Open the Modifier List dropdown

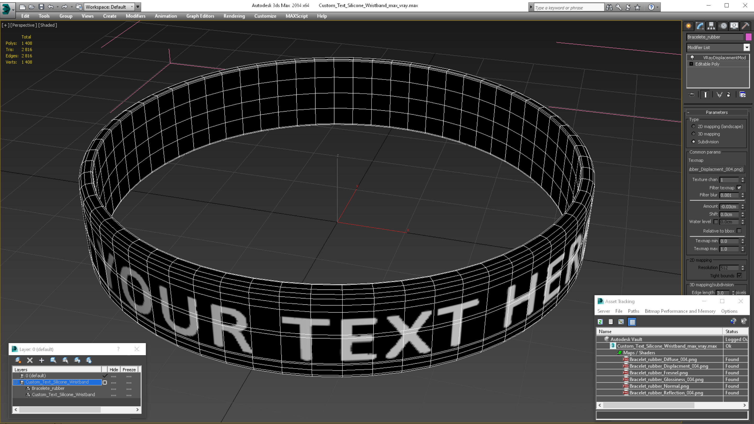pos(747,47)
